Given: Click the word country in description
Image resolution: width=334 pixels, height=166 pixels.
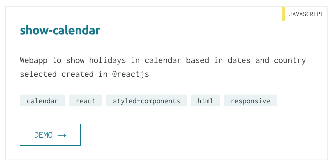Looking at the screenshot, I should pos(290,60).
